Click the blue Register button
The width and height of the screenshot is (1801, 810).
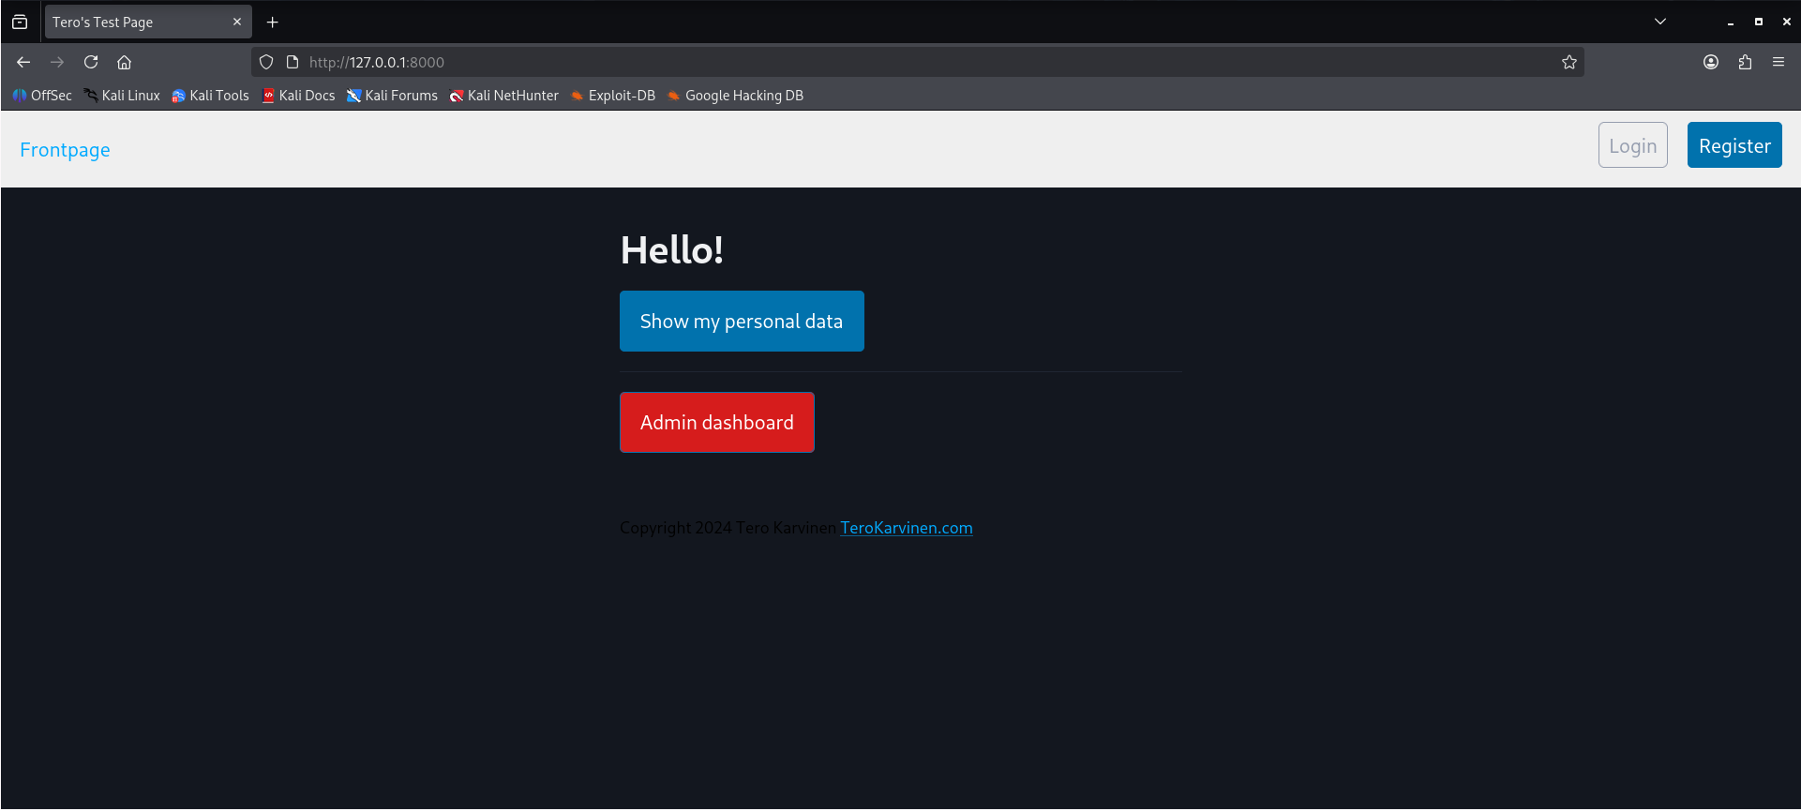point(1733,145)
